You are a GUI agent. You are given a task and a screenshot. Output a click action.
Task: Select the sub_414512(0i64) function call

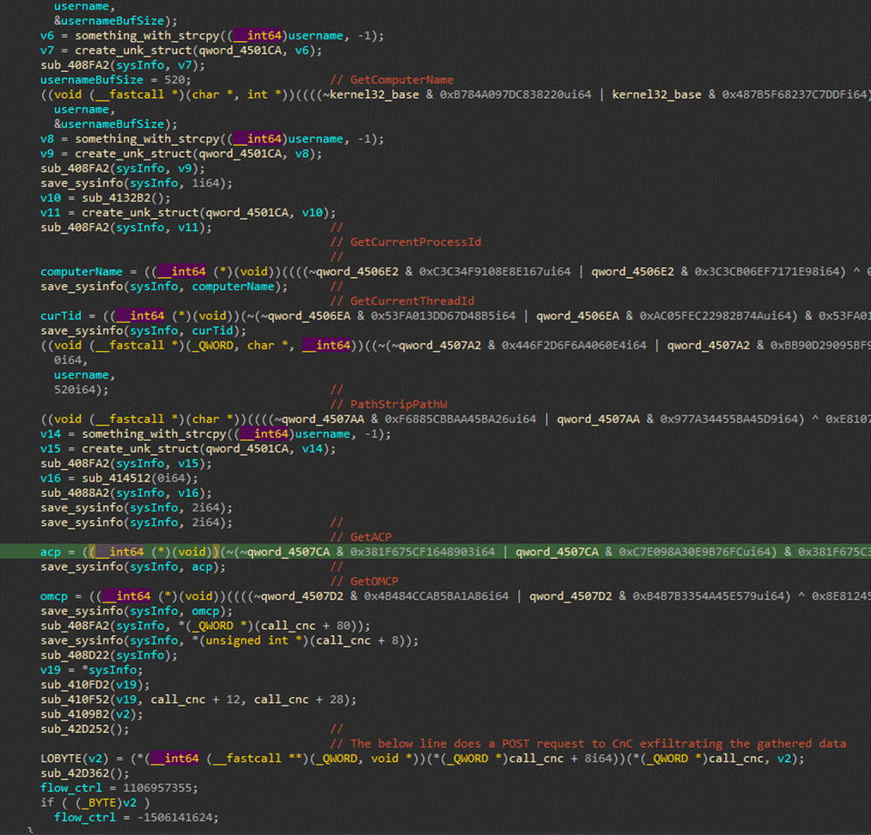[x=140, y=478]
